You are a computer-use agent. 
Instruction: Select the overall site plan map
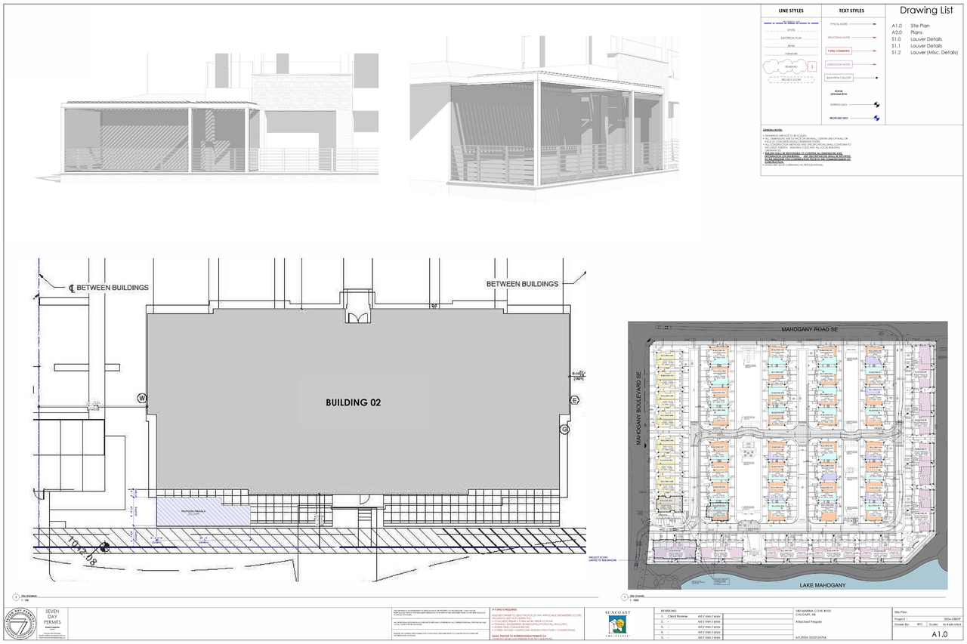click(788, 455)
